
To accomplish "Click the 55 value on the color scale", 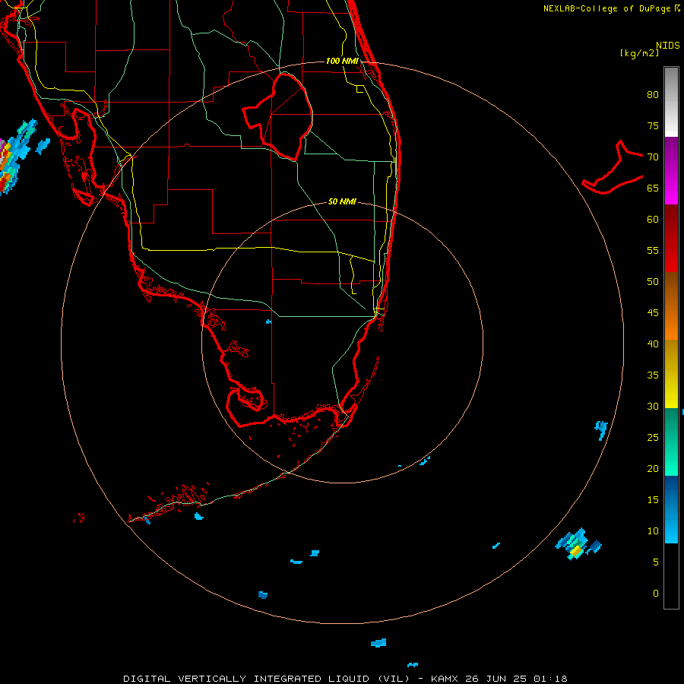I will coord(653,250).
